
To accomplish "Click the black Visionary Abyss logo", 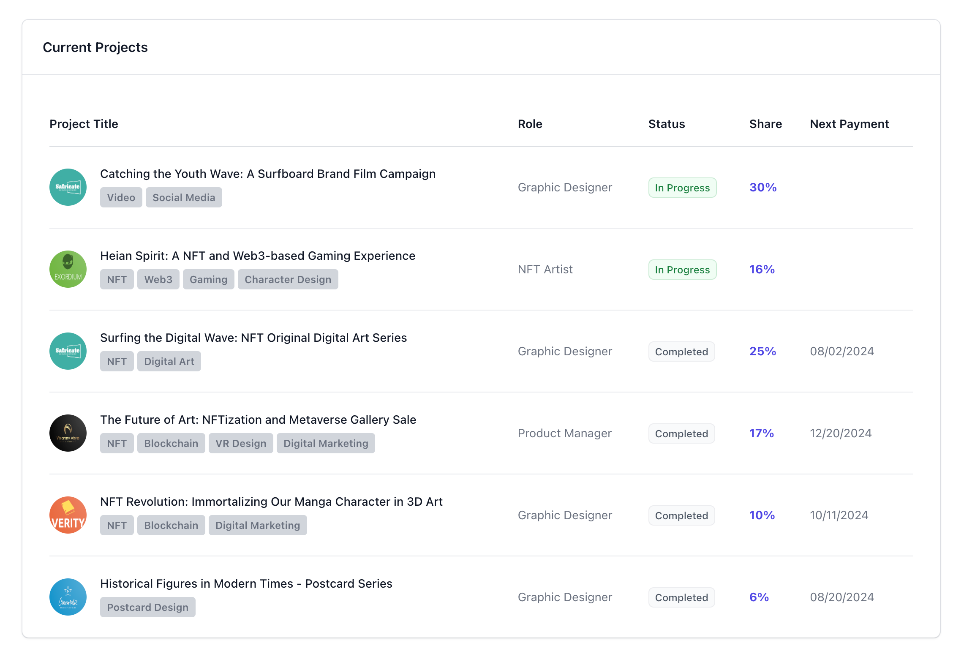I will (68, 433).
